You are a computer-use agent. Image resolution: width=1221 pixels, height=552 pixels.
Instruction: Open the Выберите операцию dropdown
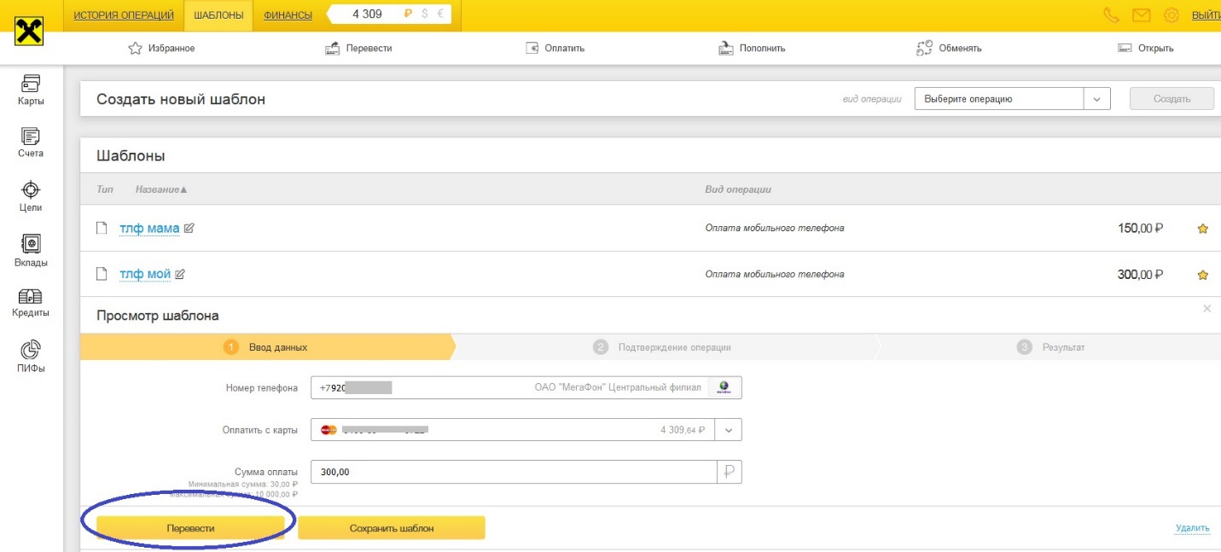pos(1012,99)
